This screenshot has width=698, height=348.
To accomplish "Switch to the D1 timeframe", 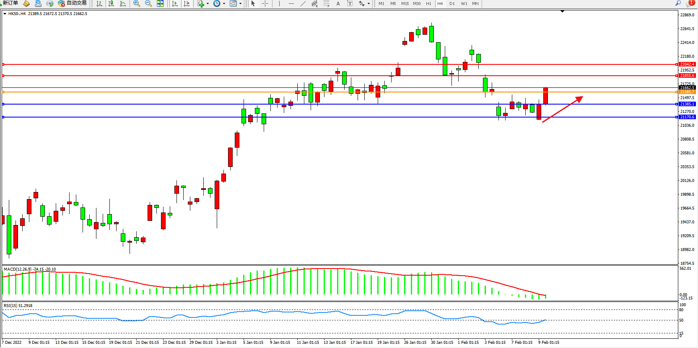I will [x=452, y=4].
